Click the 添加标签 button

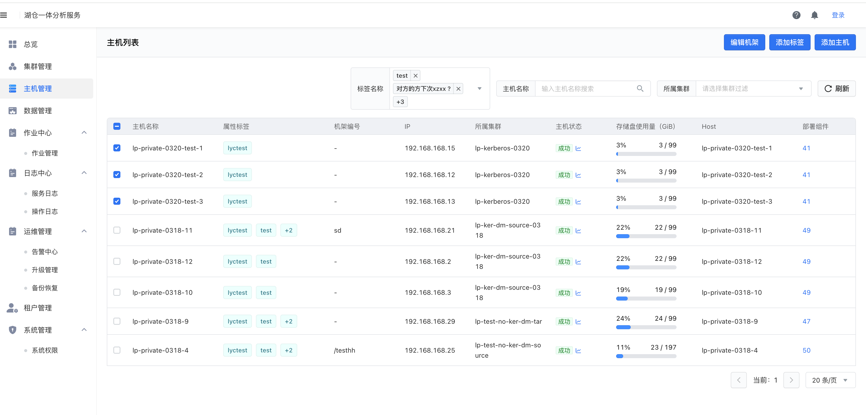[x=790, y=42]
